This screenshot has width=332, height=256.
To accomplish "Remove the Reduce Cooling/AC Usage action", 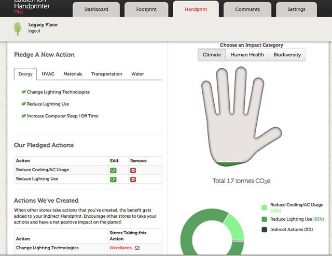I will click(x=133, y=170).
